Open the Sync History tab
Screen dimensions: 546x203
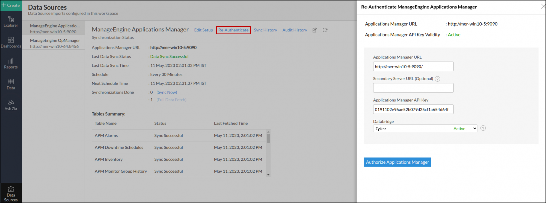tap(265, 30)
